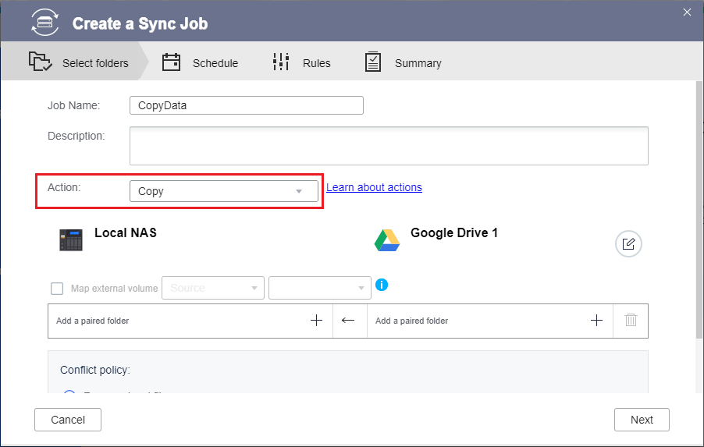Close the Create a Sync Job dialog
704x447 pixels.
(687, 12)
